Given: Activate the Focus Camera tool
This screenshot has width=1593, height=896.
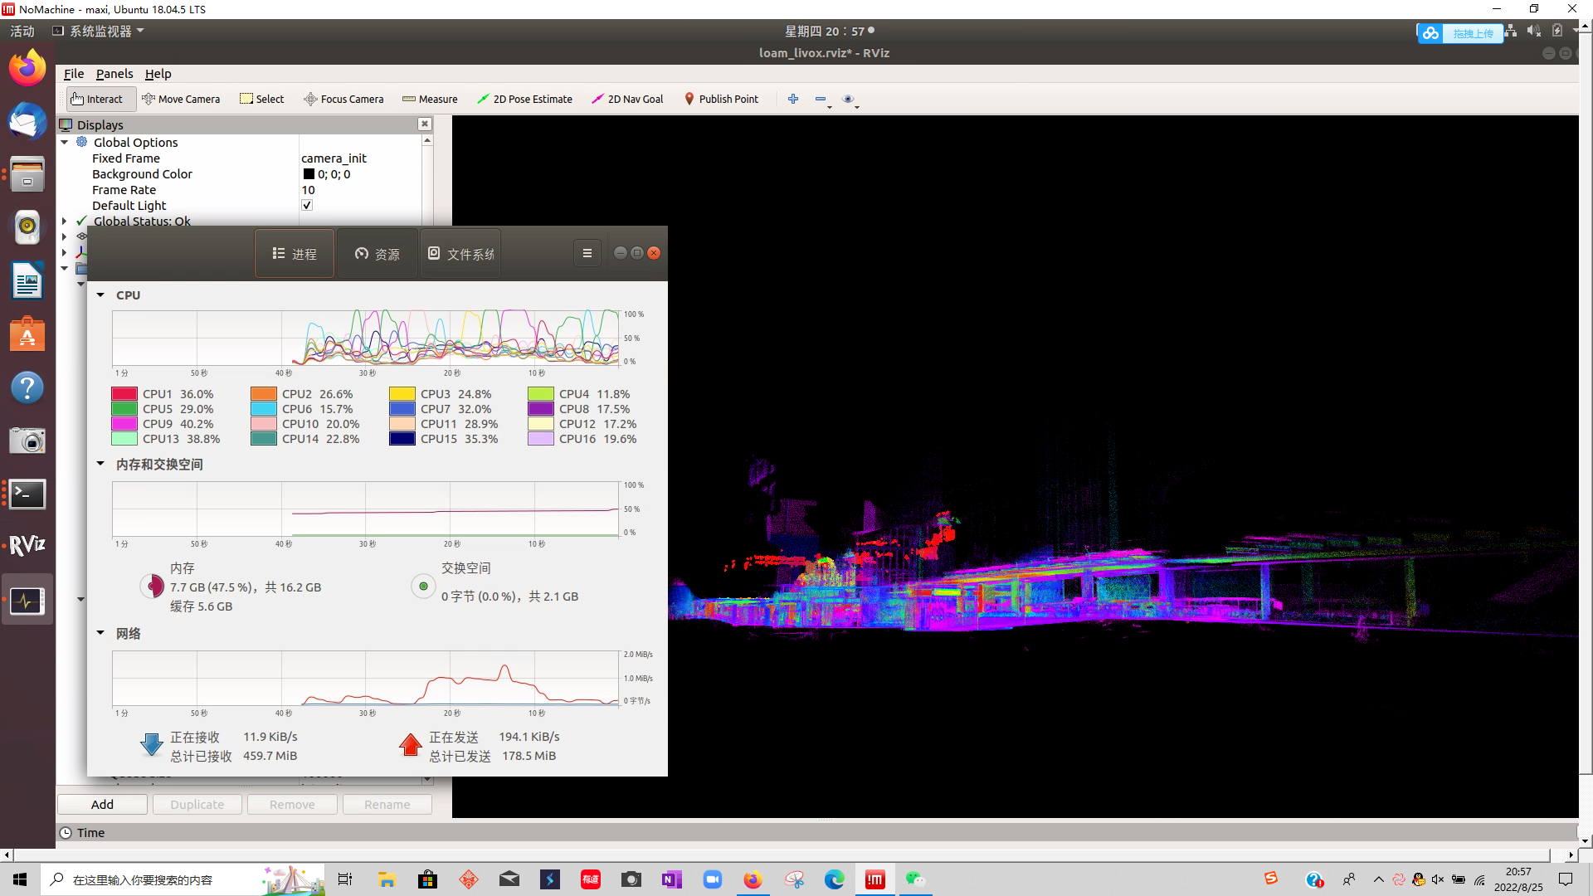Looking at the screenshot, I should tap(343, 99).
